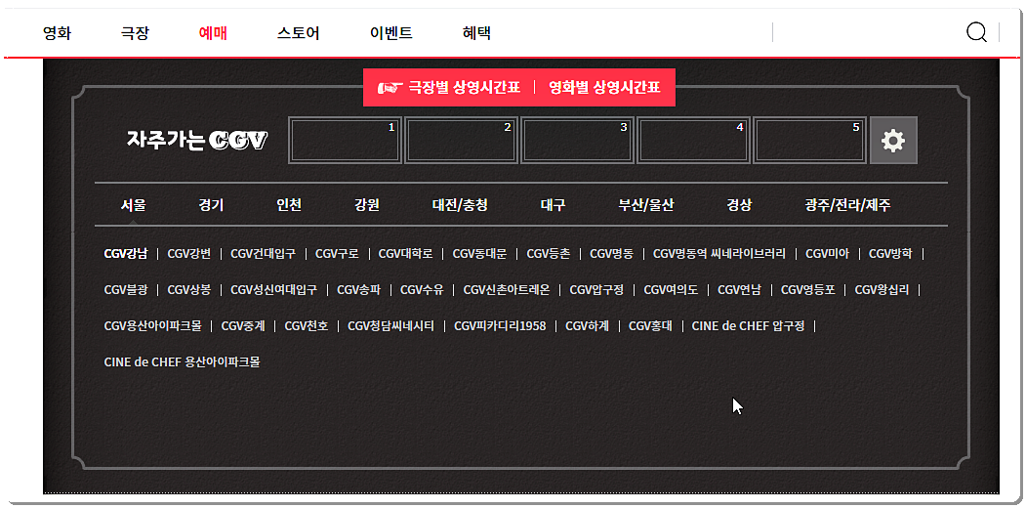Viewport: 1026px width, 508px height.
Task: Choose the CGV동대문 theater
Action: point(479,253)
